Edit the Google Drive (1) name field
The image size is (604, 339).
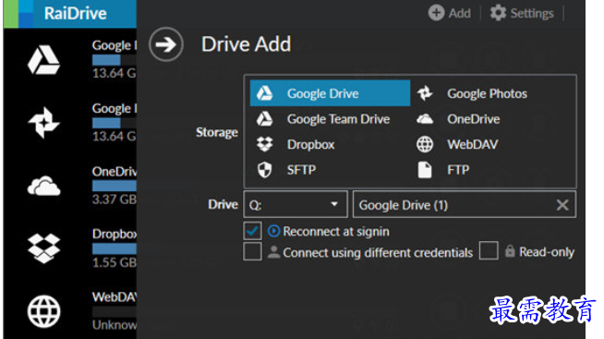(454, 204)
